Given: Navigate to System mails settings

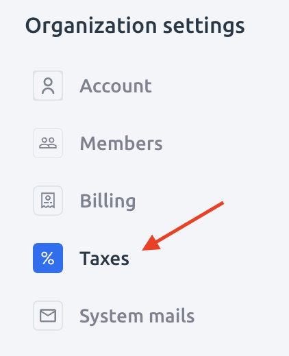Looking at the screenshot, I should [x=114, y=316].
